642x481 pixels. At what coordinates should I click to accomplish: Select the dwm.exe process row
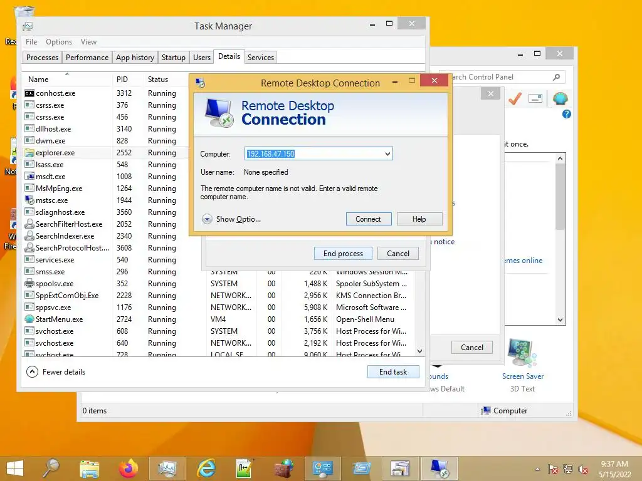click(107, 141)
